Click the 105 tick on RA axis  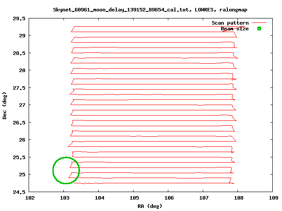[134, 198]
